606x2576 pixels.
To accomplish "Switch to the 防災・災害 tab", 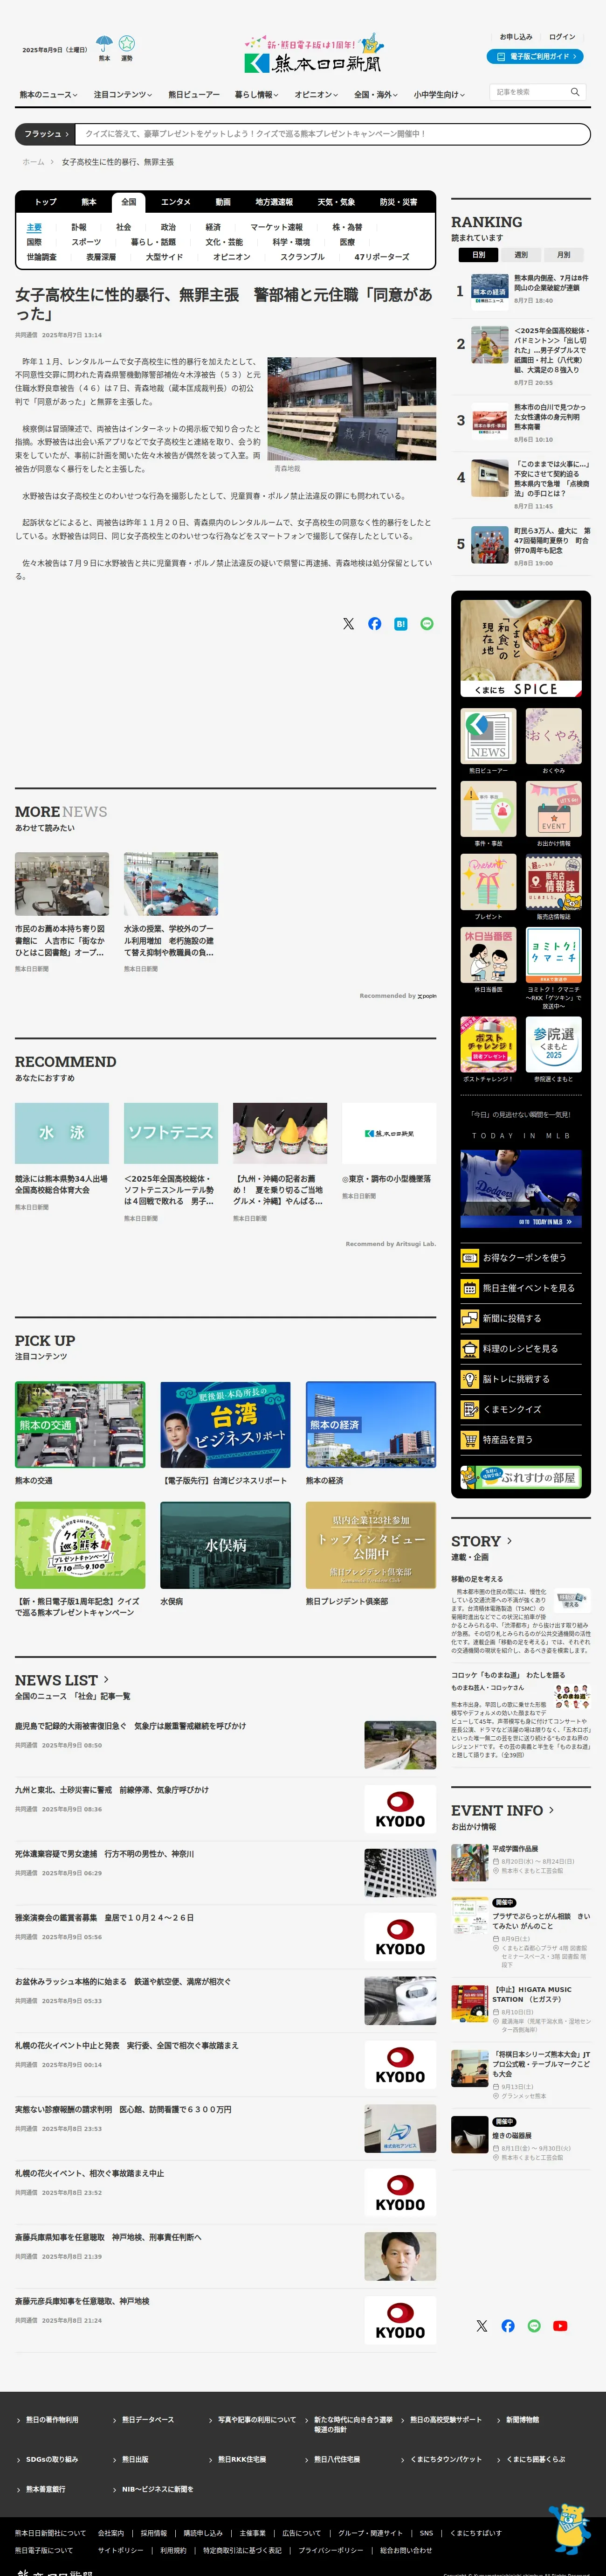I will 398,202.
